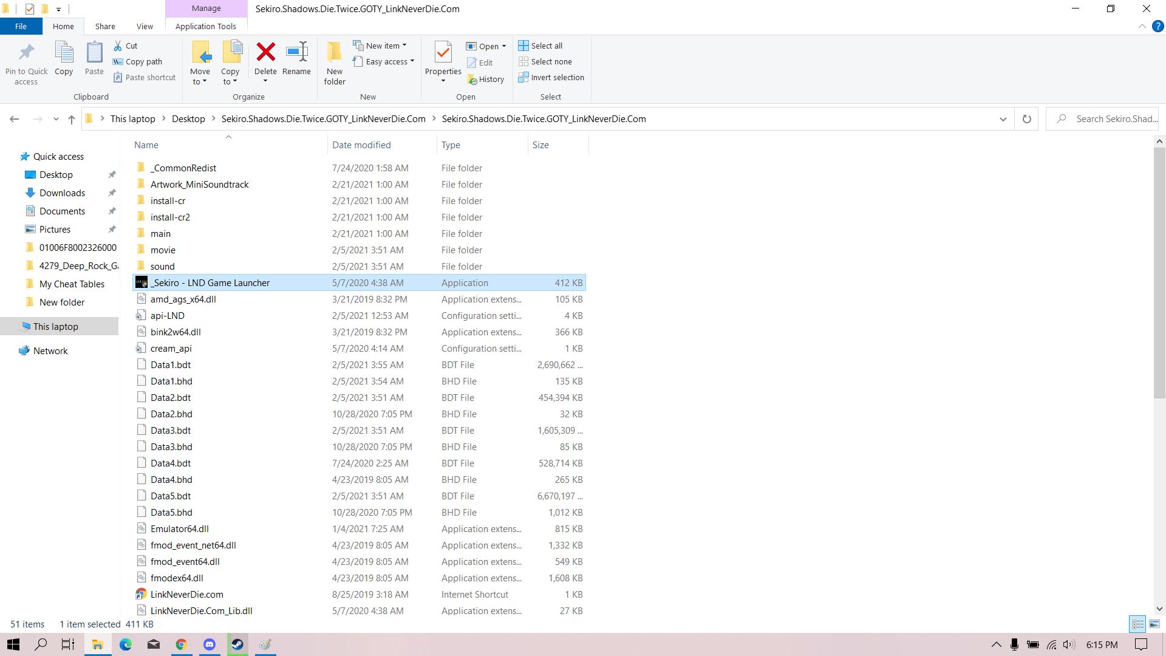1166x656 pixels.
Task: Refresh the current folder view
Action: click(1026, 119)
